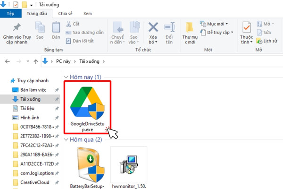Viewport: 283px width, 189px height.
Task: Click the title bar properties checkmark icon
Action: pos(16,5)
